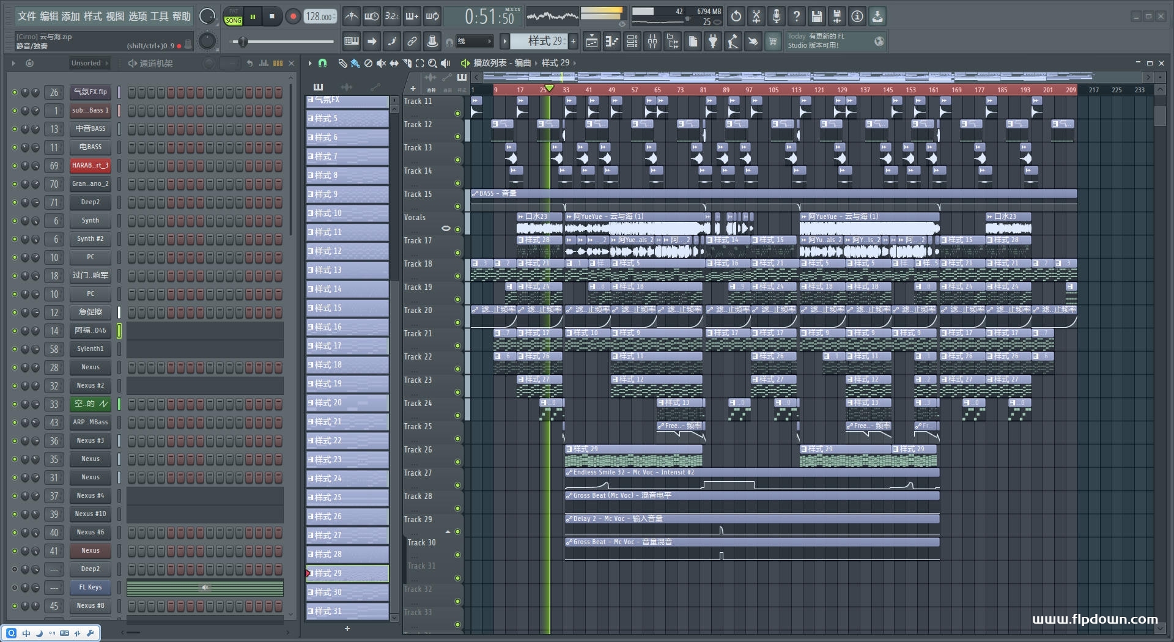Toggle the playlist snap magnet icon

[x=322, y=63]
